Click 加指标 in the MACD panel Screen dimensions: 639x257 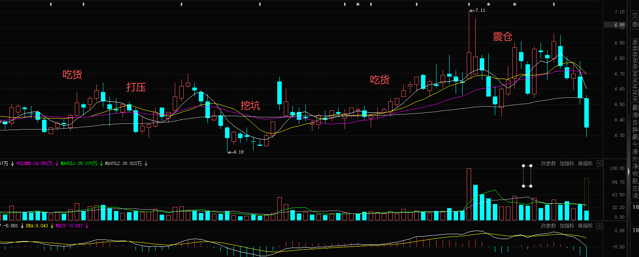tap(567, 226)
